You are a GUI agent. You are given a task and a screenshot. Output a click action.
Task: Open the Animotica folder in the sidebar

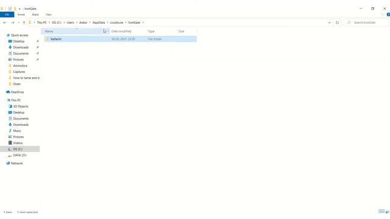pos(20,66)
